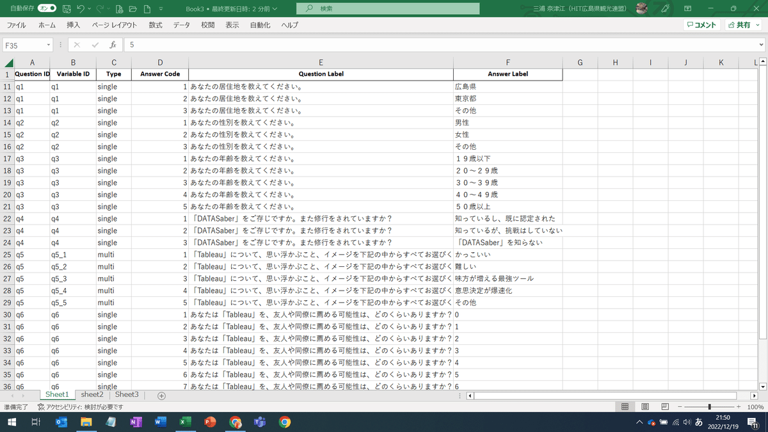Click the cell containing 広島県

[508, 86]
